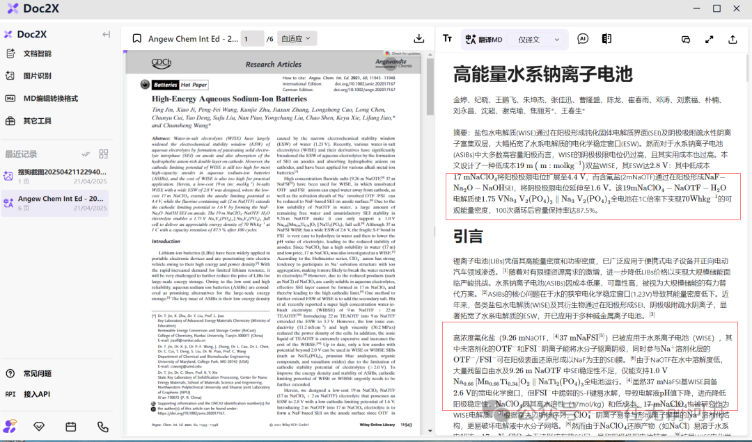Screen dimensions: 752x442
Task: Click the bookmark icon beside the document title
Action: (x=137, y=39)
